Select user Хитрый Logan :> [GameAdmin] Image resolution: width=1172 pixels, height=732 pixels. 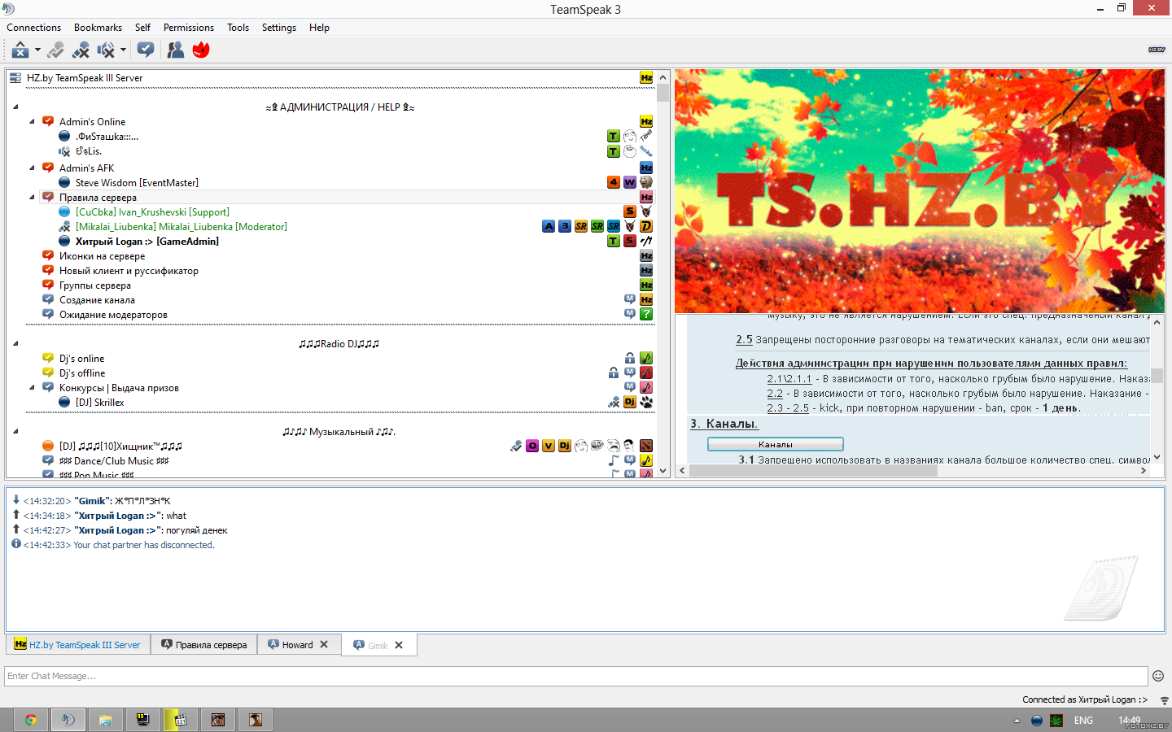click(x=146, y=242)
